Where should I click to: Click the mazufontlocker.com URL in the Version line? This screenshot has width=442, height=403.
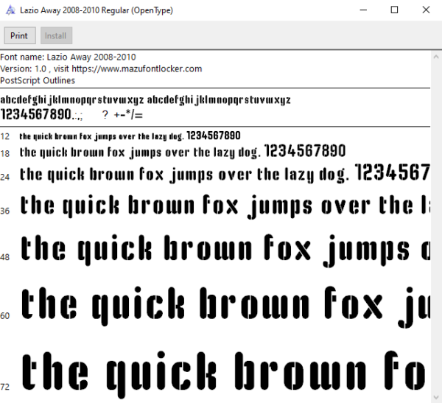pos(137,69)
